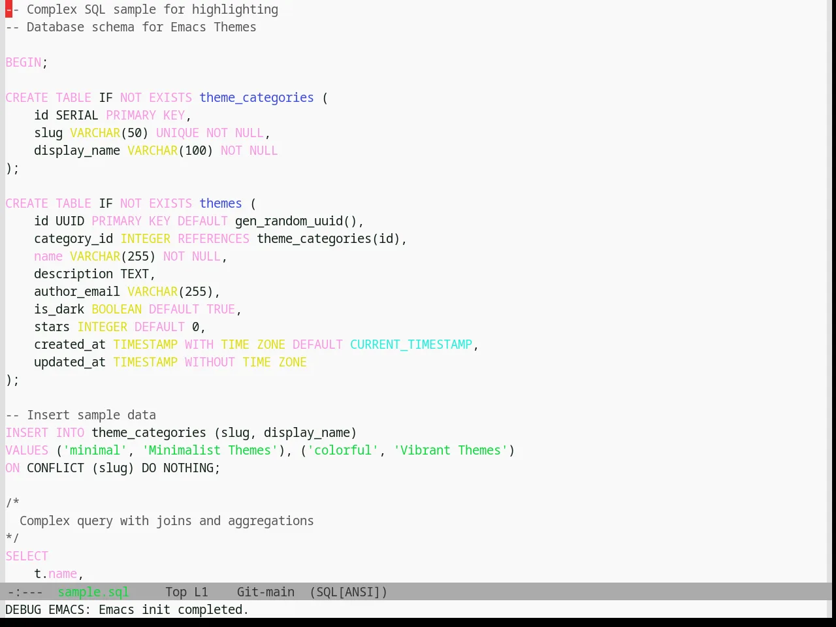The image size is (836, 627).
Task: Click gen_random_uuid() function call
Action: coord(296,221)
